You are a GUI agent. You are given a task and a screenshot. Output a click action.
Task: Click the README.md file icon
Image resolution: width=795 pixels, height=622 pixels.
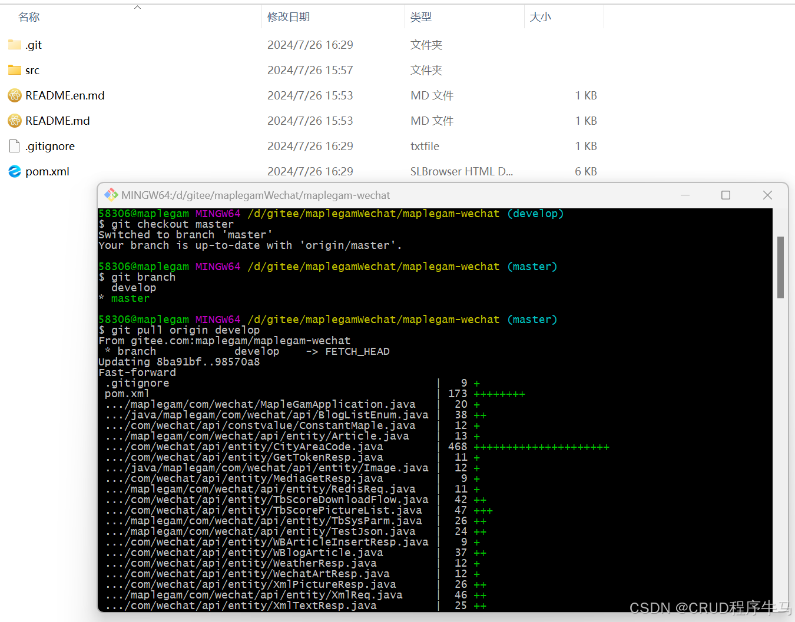pos(15,121)
